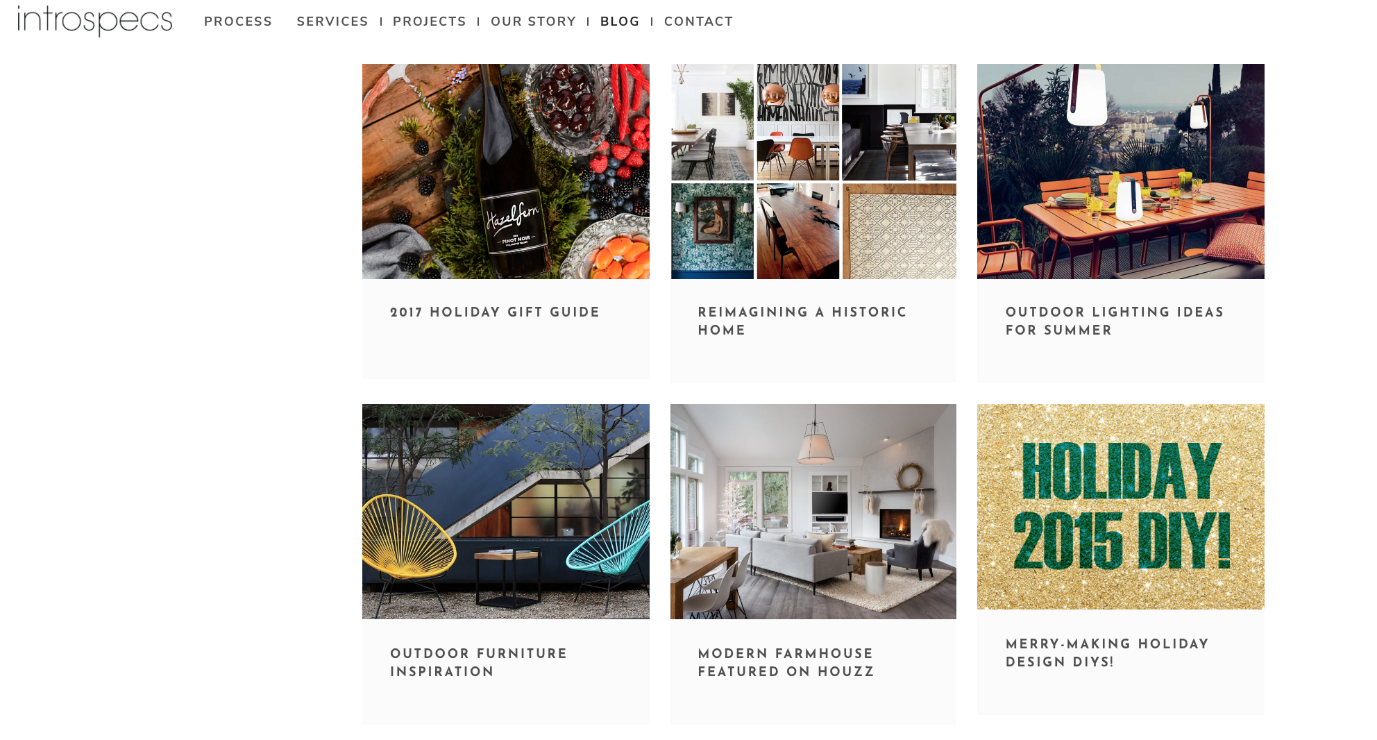Open the Projects navigation link
The image size is (1377, 740).
(430, 22)
